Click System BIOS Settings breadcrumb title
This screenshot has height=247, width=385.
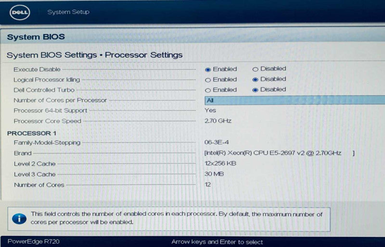click(x=94, y=55)
